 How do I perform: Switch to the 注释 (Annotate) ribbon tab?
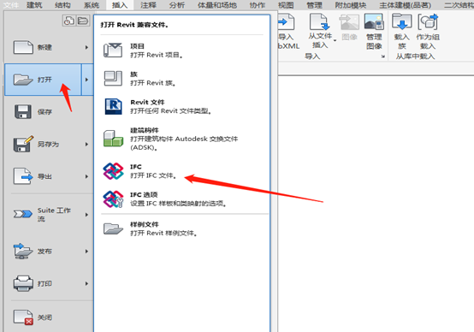[148, 5]
